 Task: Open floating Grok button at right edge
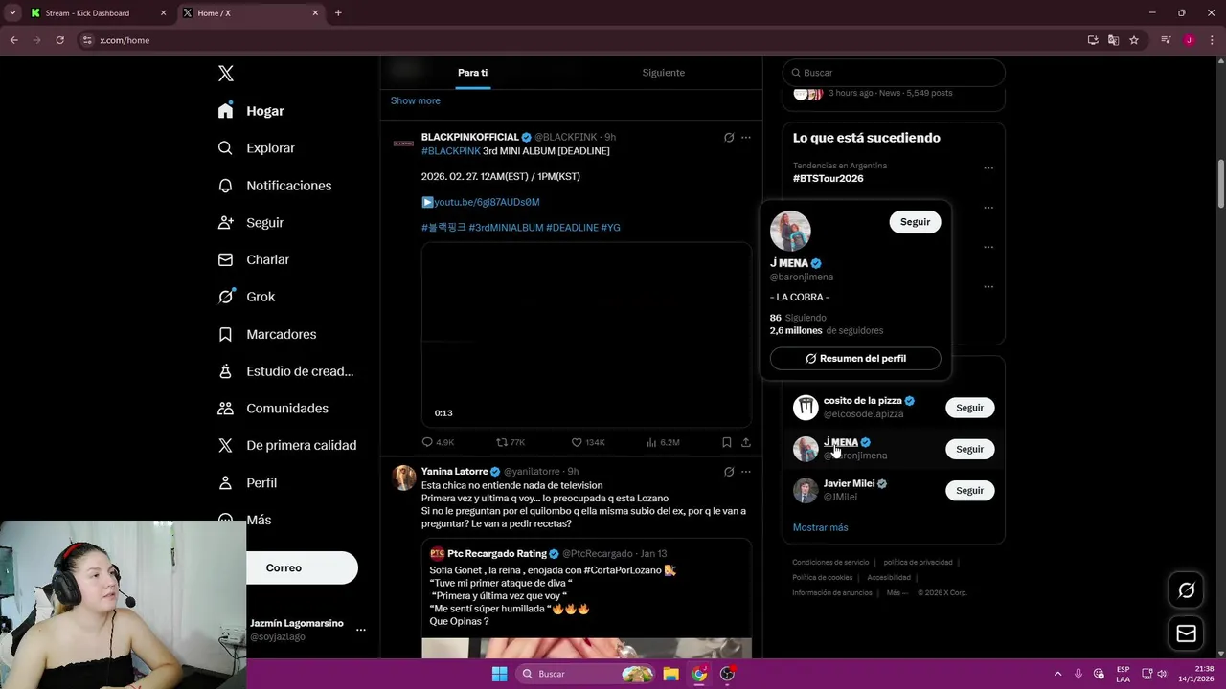pyautogui.click(x=1186, y=590)
